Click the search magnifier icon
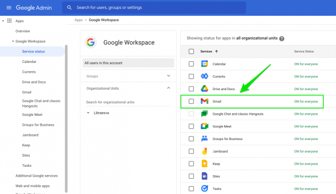The image size is (336, 194). coord(69,7)
